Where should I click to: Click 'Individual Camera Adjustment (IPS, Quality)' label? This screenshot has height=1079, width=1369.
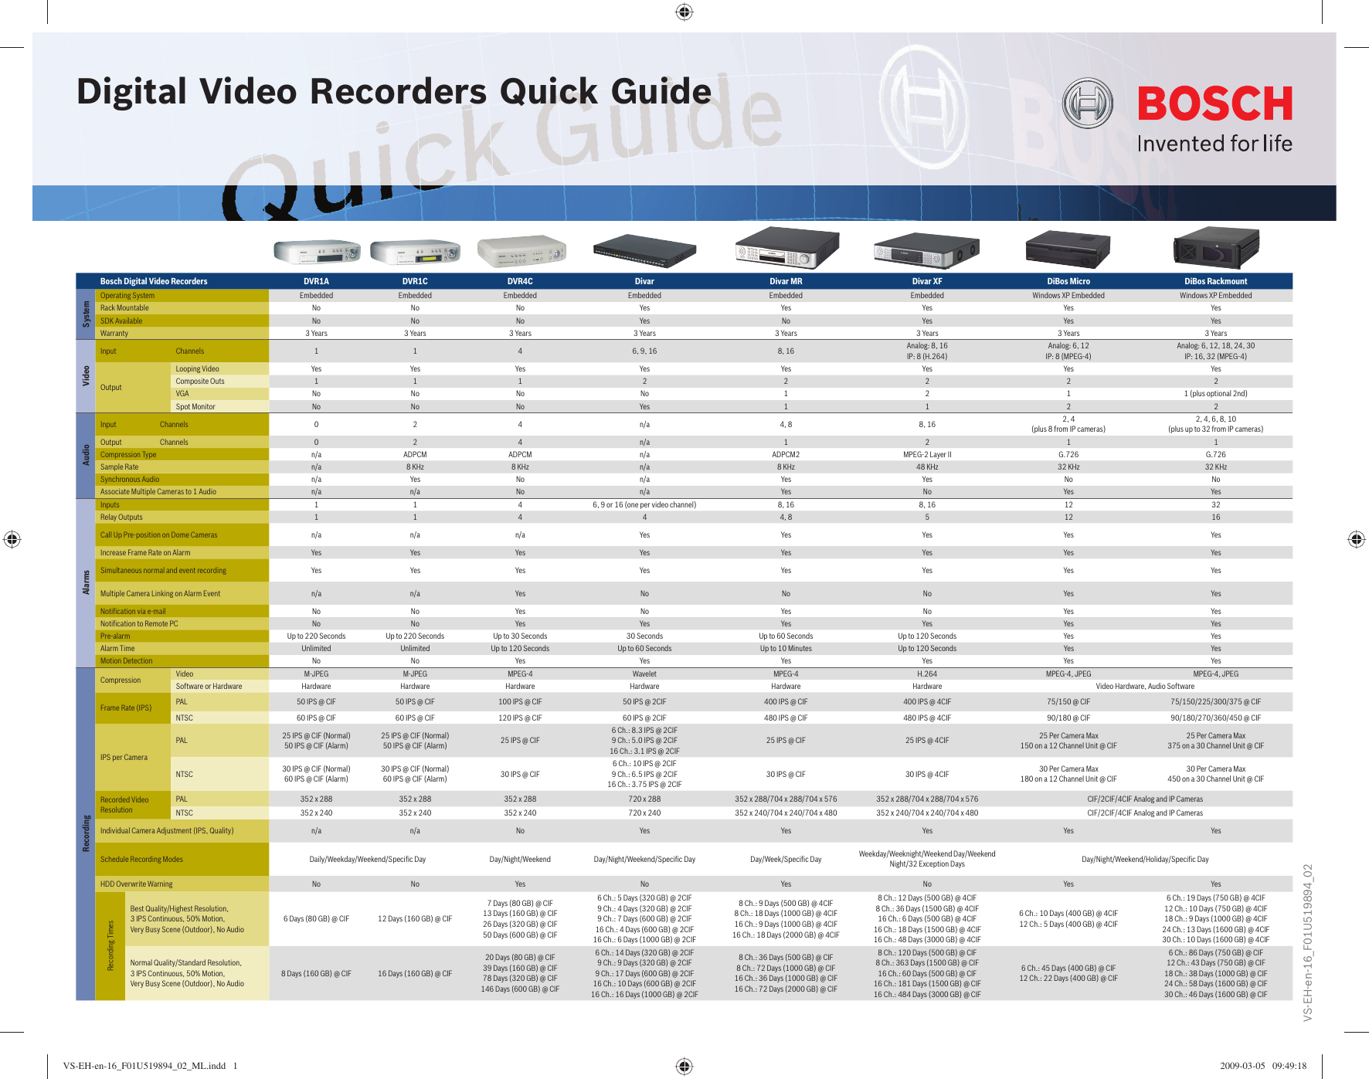[167, 831]
